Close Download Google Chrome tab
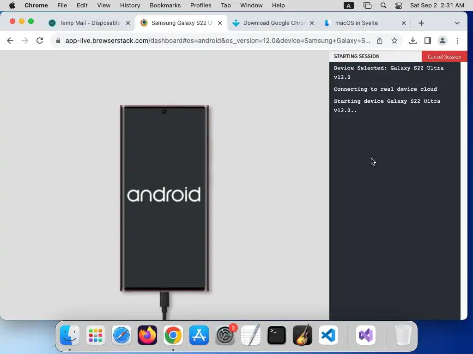This screenshot has width=473, height=354. [312, 23]
